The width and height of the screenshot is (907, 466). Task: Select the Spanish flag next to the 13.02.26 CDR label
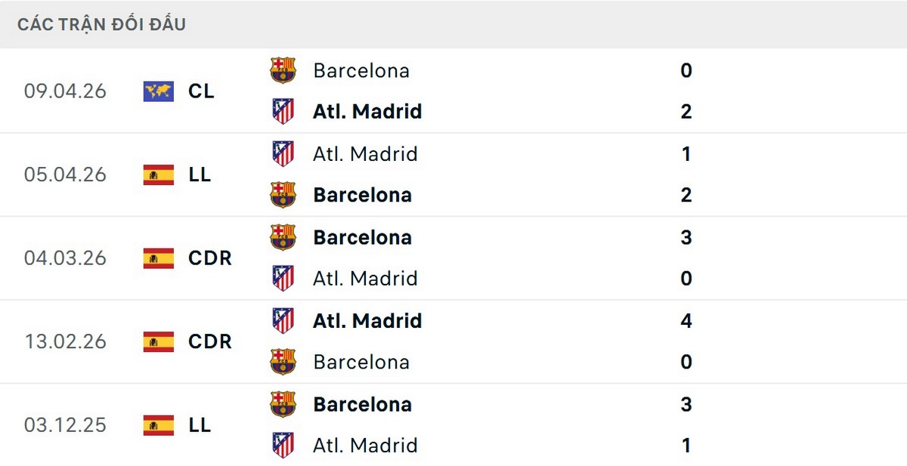click(x=156, y=341)
